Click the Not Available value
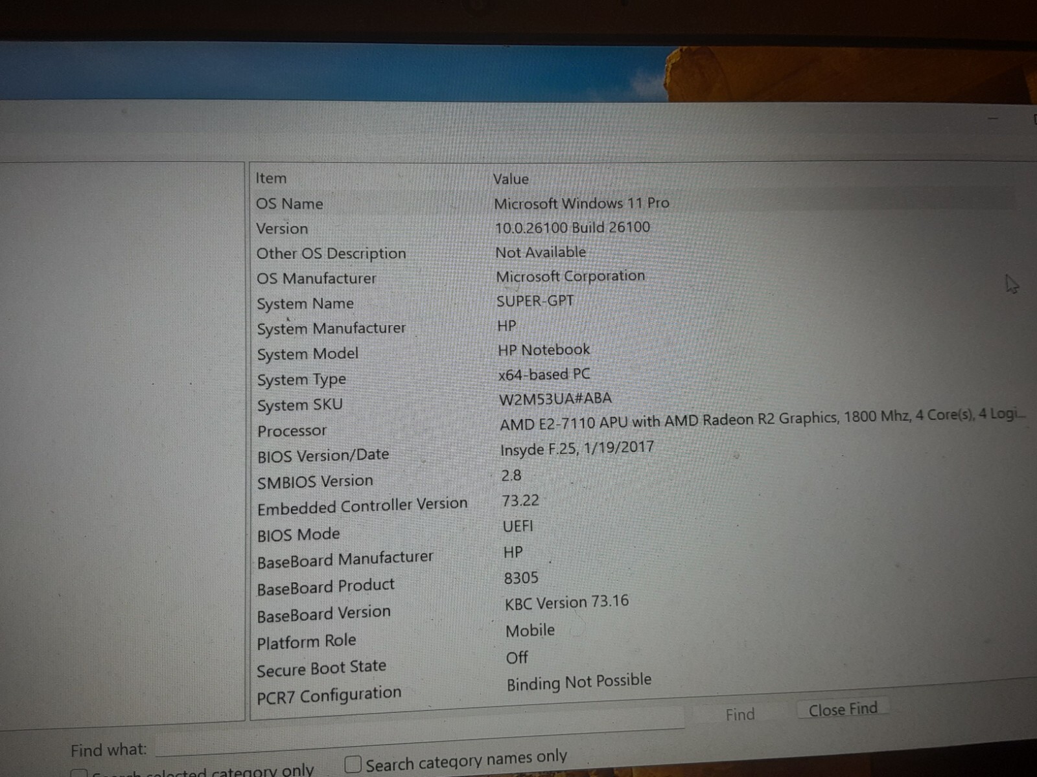 click(x=541, y=253)
